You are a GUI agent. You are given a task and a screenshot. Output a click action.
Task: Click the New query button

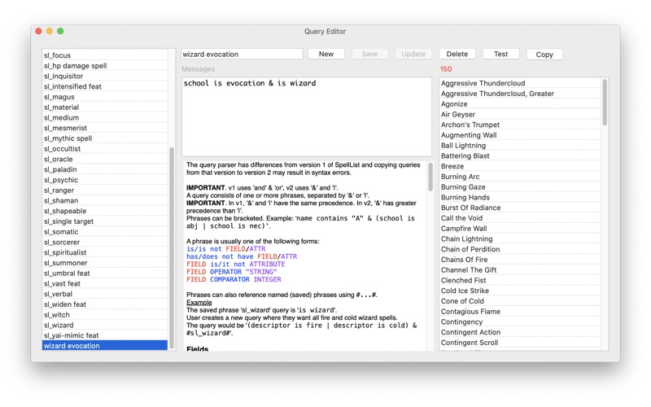click(326, 54)
